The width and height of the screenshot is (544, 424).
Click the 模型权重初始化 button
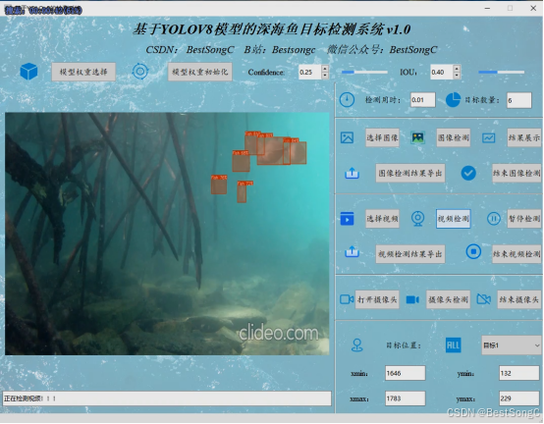(x=200, y=72)
